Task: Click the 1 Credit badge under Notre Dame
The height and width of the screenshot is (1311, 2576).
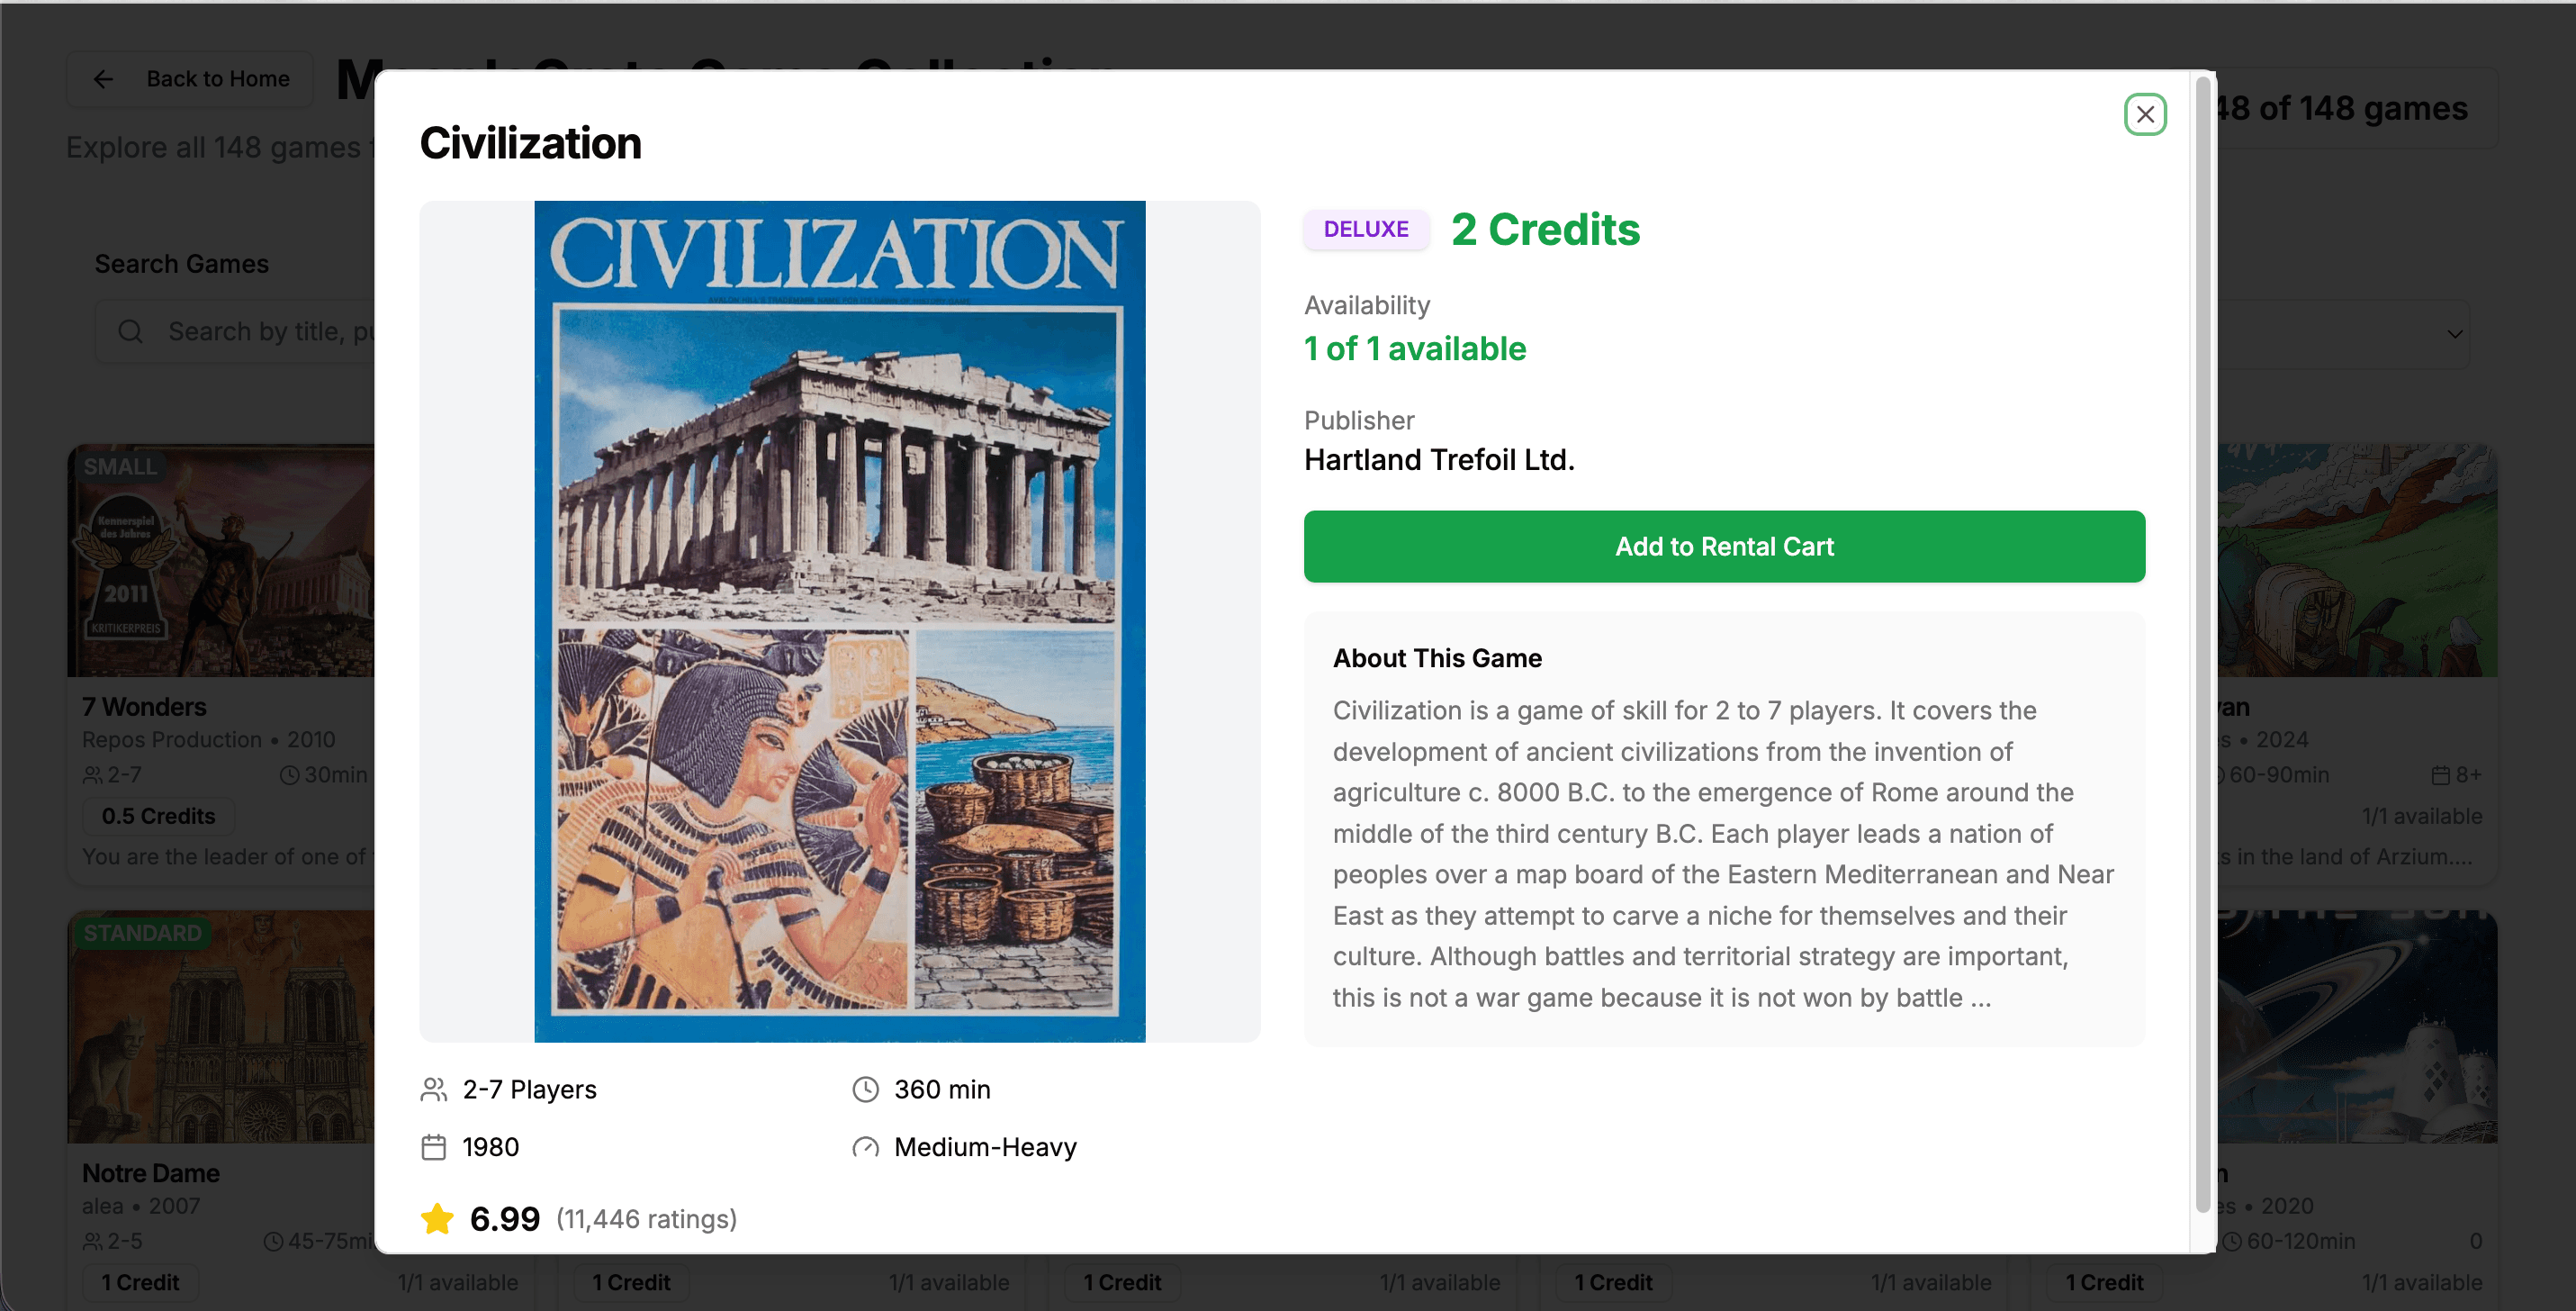Action: point(140,1282)
